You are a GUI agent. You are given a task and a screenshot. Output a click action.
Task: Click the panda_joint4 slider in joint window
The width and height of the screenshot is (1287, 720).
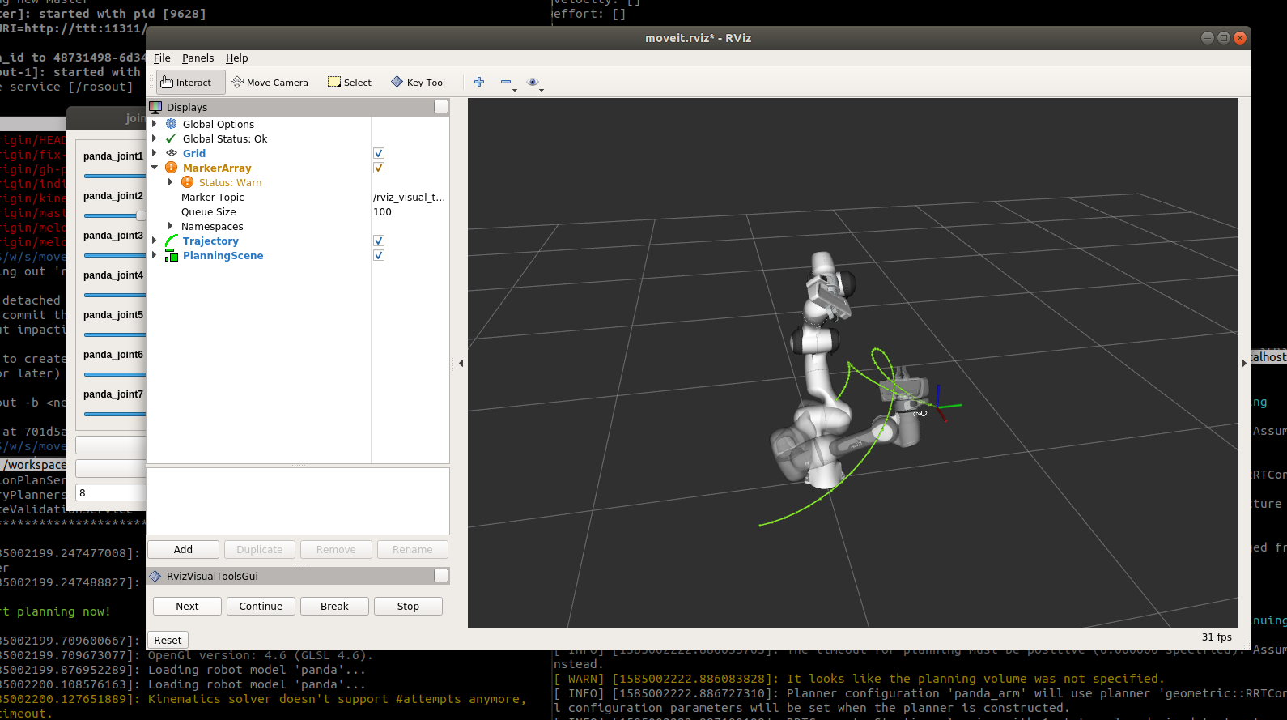coord(115,295)
